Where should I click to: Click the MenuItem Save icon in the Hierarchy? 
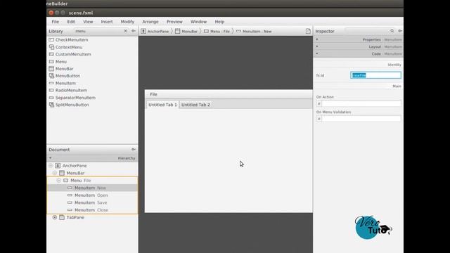70,202
